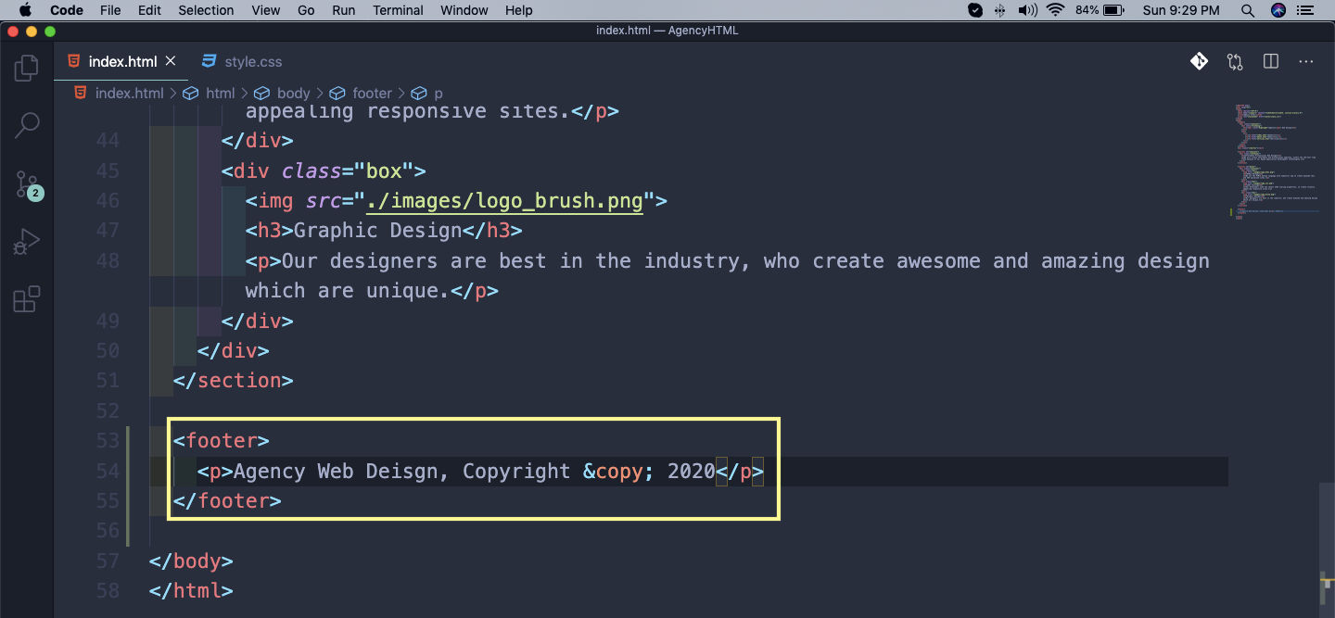Image resolution: width=1335 pixels, height=618 pixels.
Task: Click the Sun 9:29 PM clock
Action: click(1181, 10)
